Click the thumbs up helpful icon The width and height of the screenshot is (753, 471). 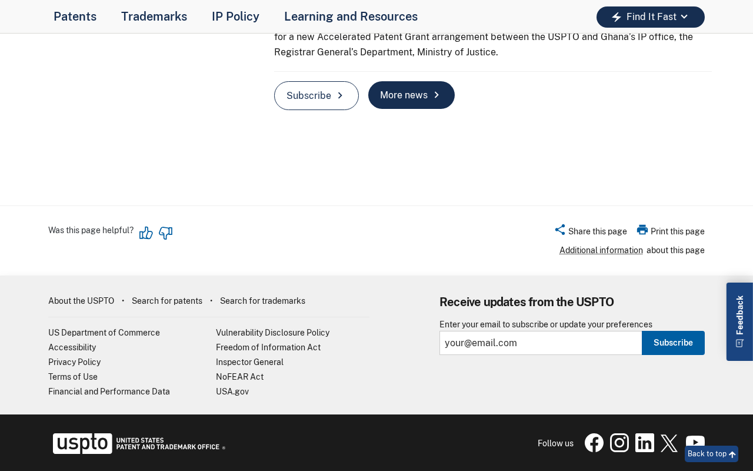146,233
